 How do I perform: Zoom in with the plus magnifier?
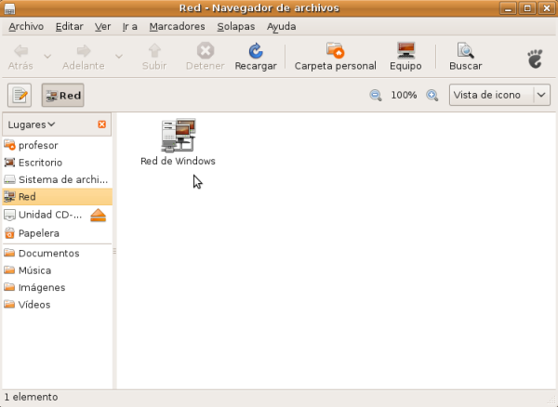tap(432, 95)
